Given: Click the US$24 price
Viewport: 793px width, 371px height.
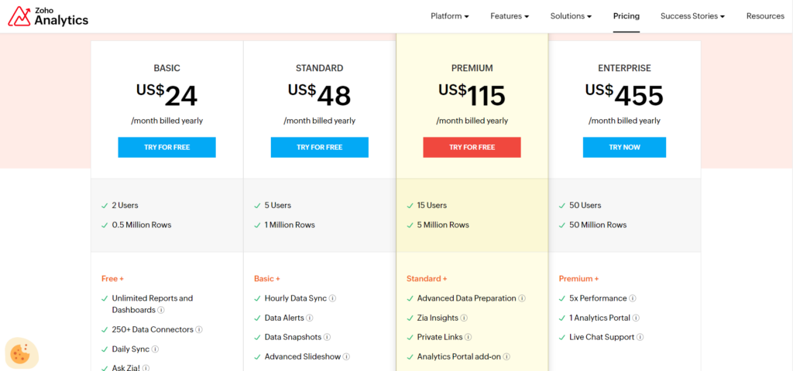Looking at the screenshot, I should coord(167,95).
